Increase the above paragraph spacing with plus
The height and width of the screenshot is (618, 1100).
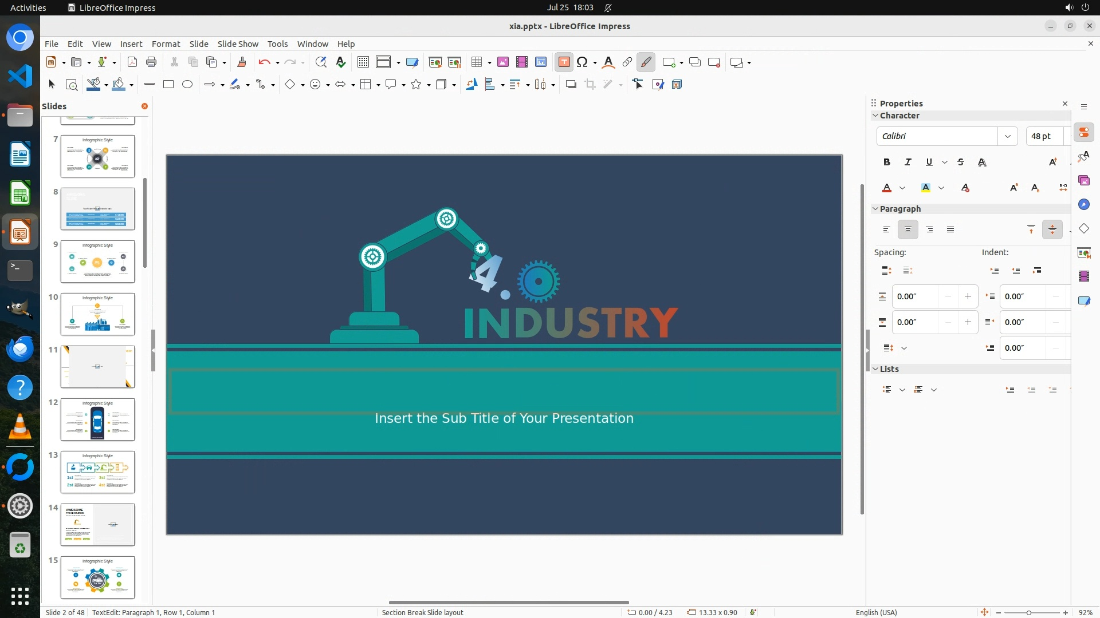point(968,296)
